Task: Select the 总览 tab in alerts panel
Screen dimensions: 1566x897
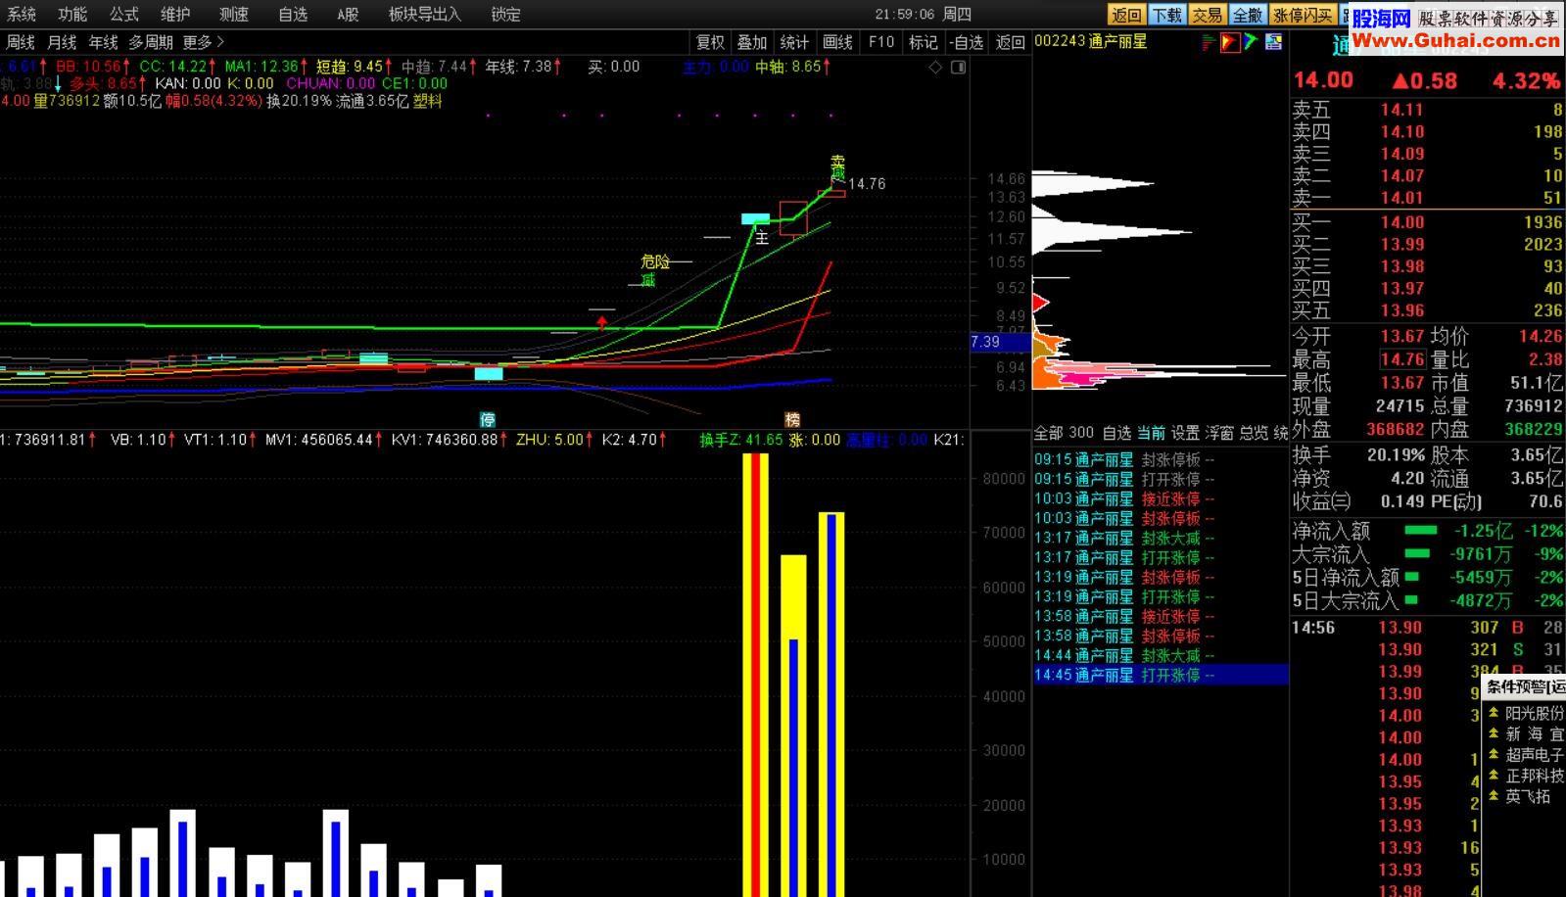Action: pos(1254,432)
